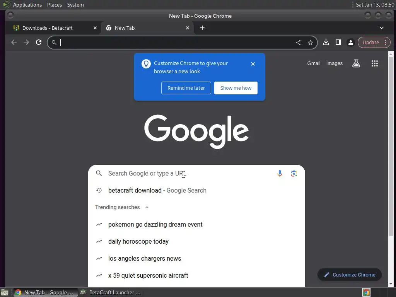Open the Images link
The height and width of the screenshot is (297, 396).
coord(335,63)
